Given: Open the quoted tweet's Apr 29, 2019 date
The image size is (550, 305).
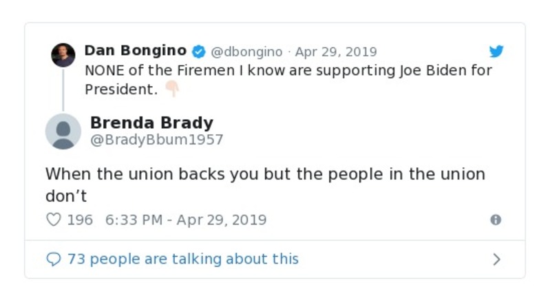Looking at the screenshot, I should pos(336,52).
